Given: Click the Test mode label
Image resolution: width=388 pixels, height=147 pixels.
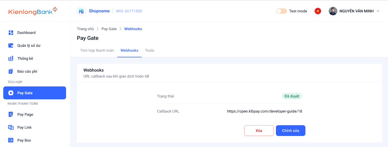Looking at the screenshot, I should point(298,11).
